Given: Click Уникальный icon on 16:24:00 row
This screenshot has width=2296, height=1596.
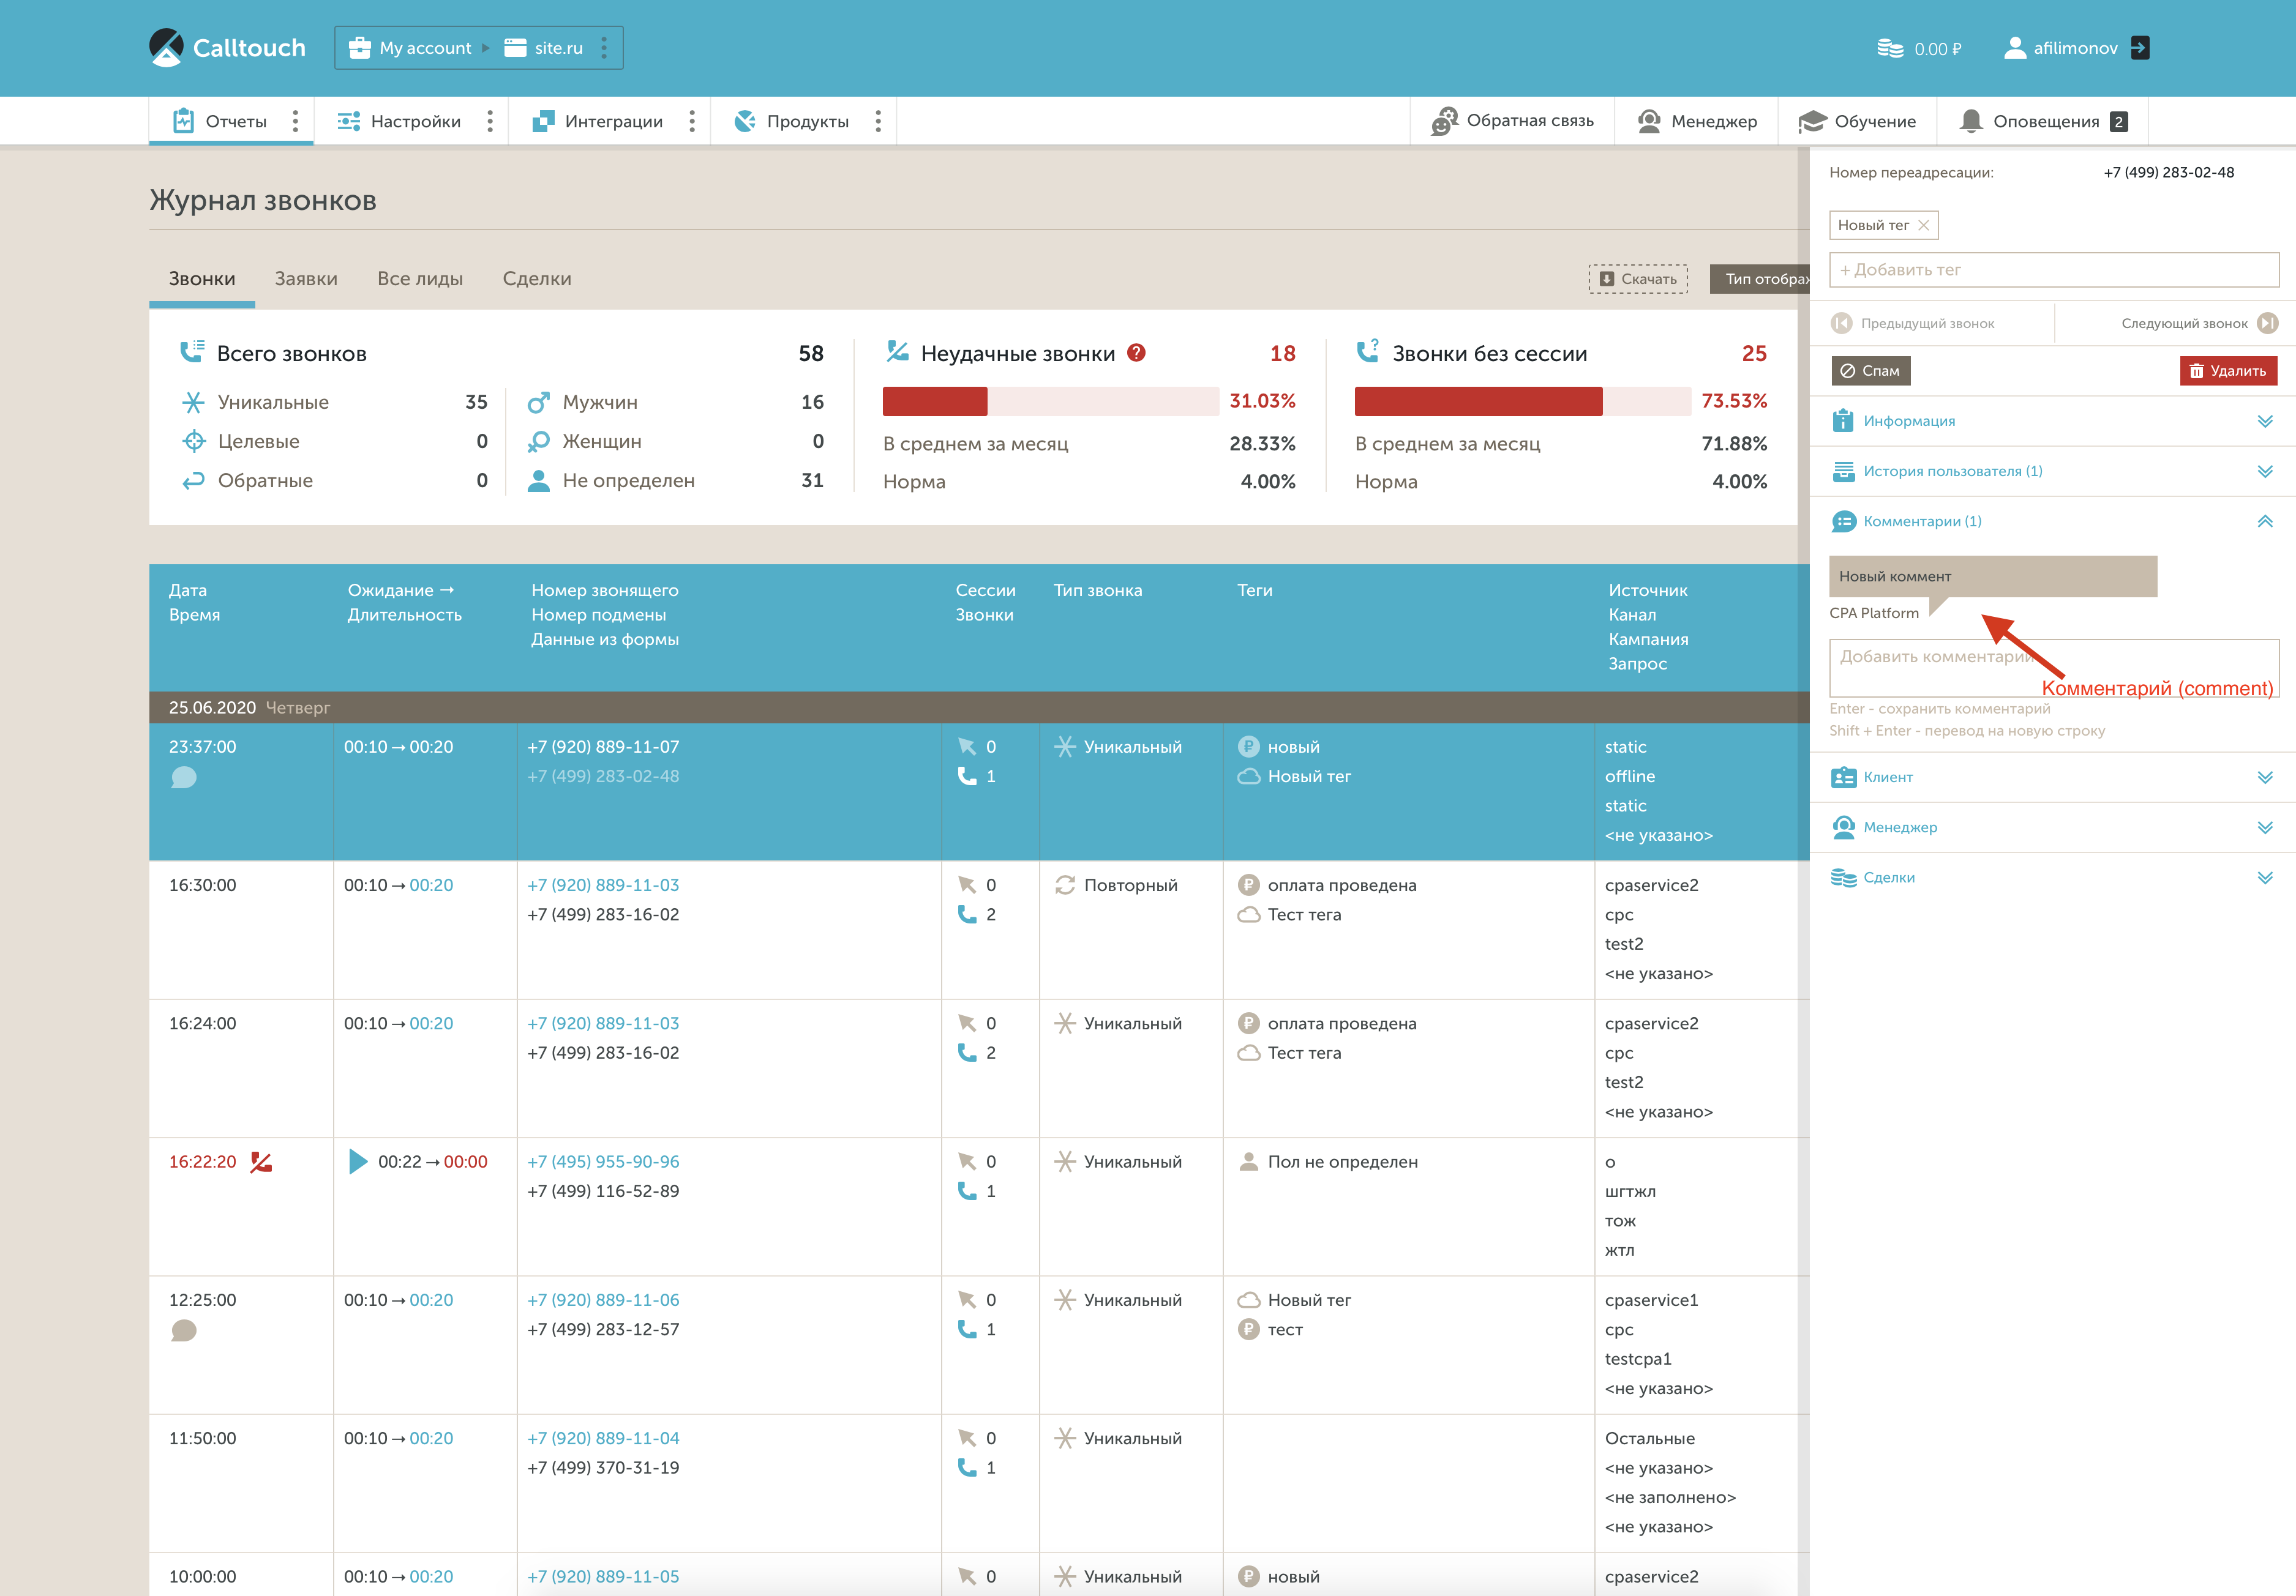Looking at the screenshot, I should tap(1065, 1023).
